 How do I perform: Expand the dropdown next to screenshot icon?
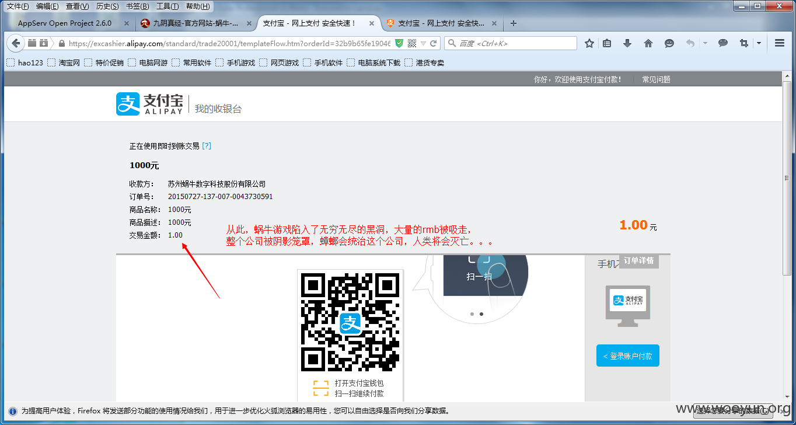pos(759,43)
